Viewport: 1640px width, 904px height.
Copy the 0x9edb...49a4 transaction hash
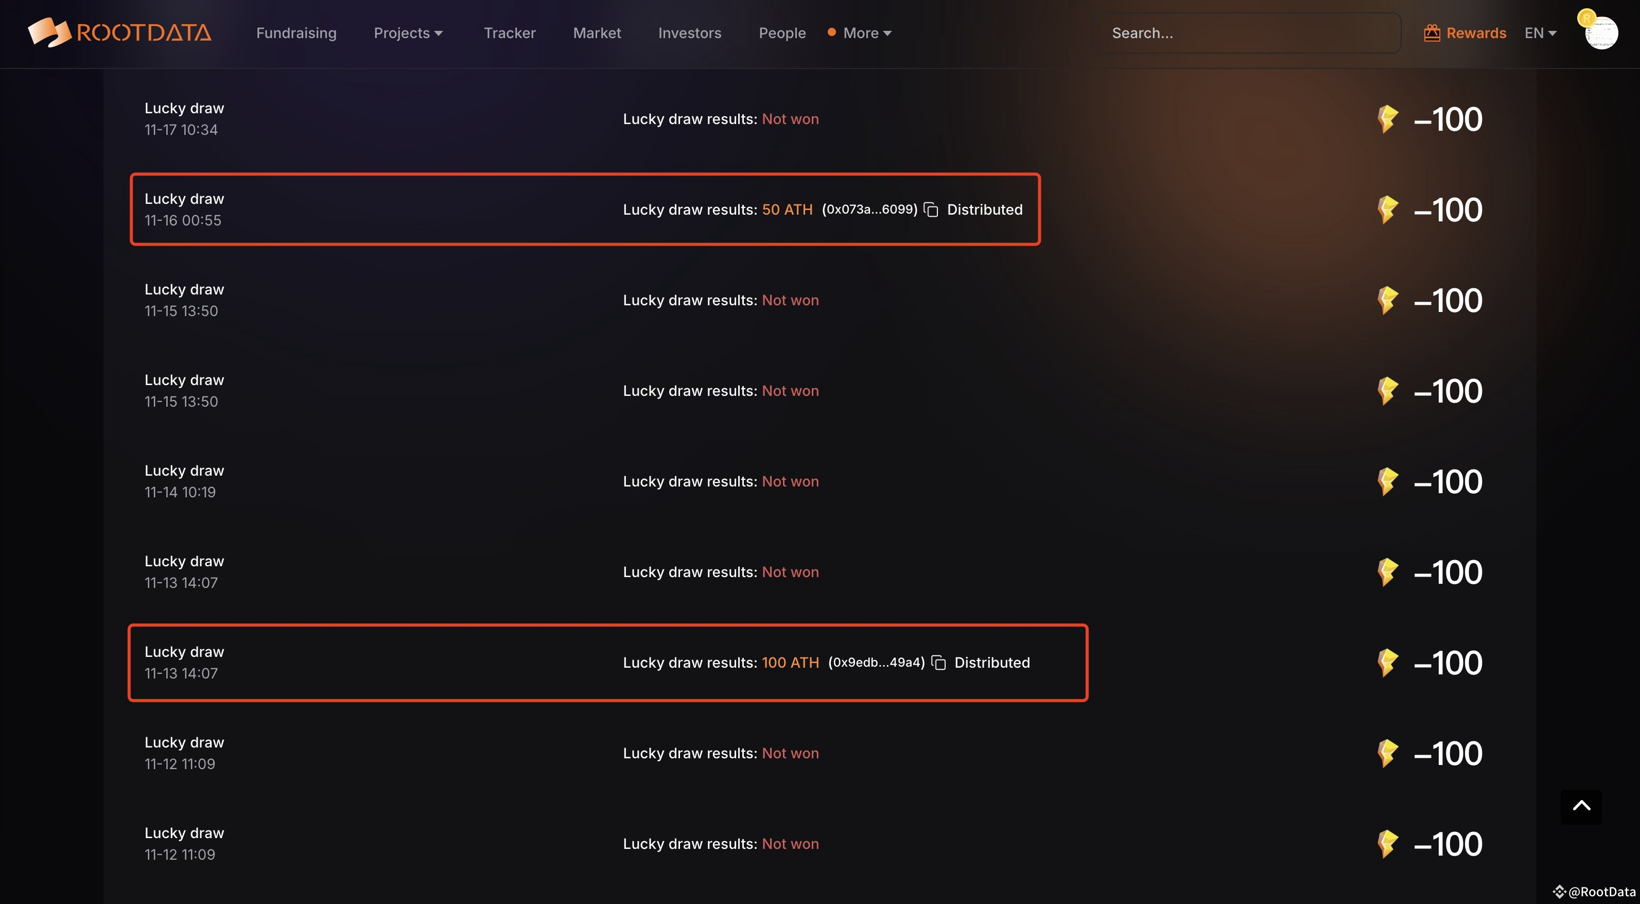point(939,663)
